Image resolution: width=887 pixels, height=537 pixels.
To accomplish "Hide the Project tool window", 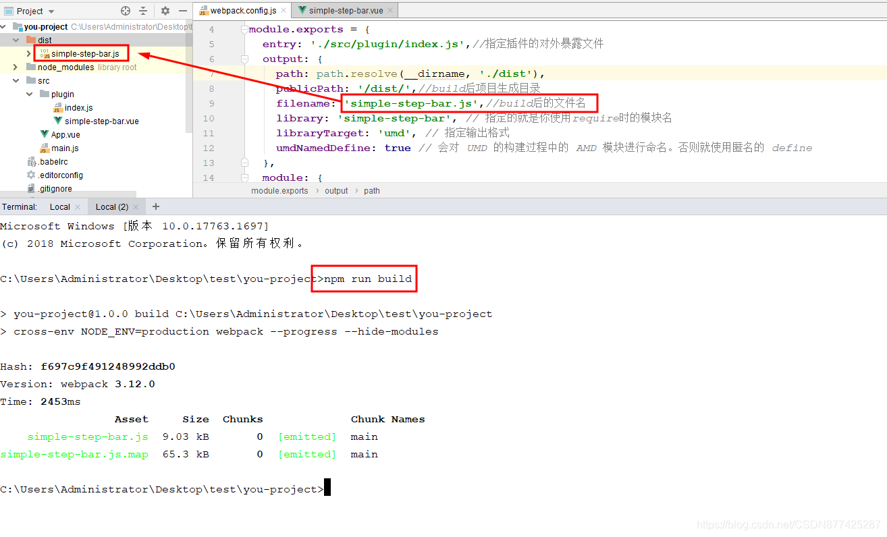I will coord(183,11).
